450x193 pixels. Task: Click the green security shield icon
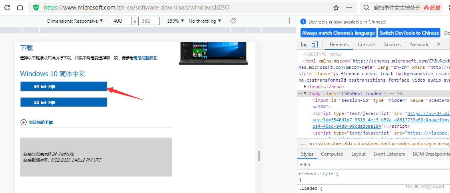click(36, 8)
